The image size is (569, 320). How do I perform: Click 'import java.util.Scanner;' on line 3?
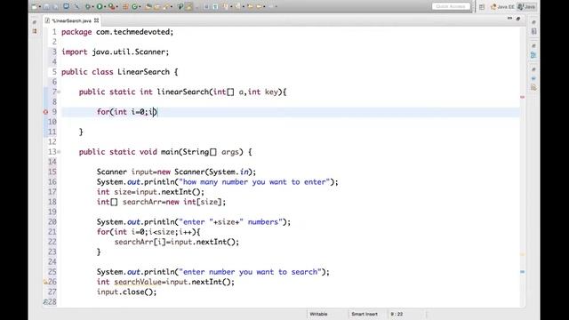pyautogui.click(x=116, y=52)
